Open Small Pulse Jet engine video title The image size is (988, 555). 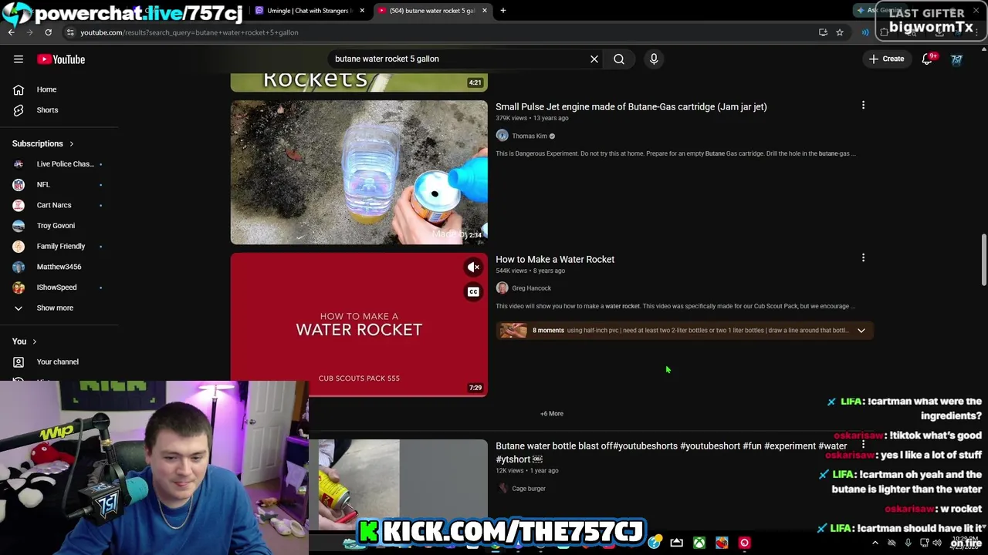point(631,107)
